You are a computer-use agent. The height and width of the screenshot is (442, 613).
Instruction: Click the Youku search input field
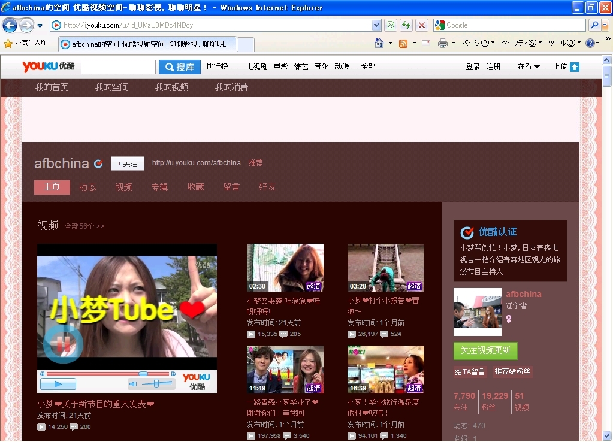click(x=118, y=67)
